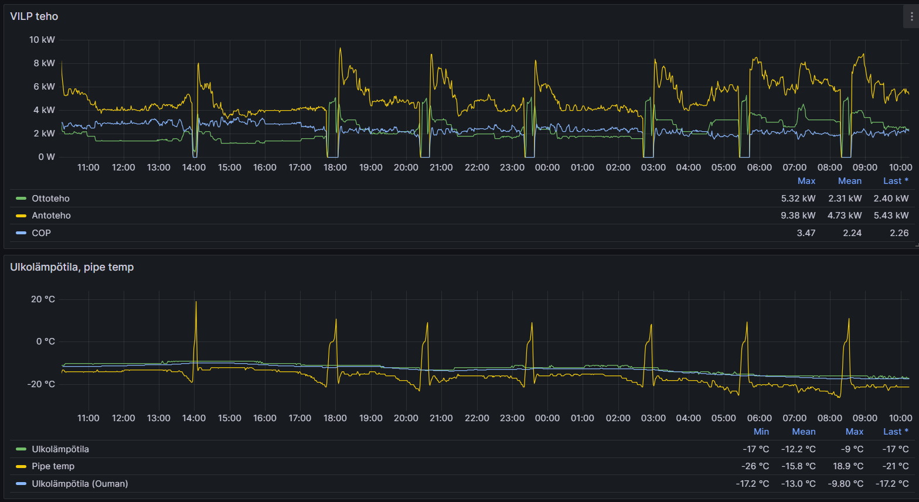Sort temperature legend by Mean column
Viewport: 919px width, 502px height.
tap(804, 432)
